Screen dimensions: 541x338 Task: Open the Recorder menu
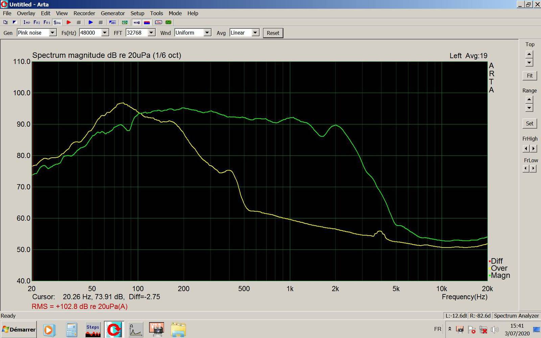84,13
